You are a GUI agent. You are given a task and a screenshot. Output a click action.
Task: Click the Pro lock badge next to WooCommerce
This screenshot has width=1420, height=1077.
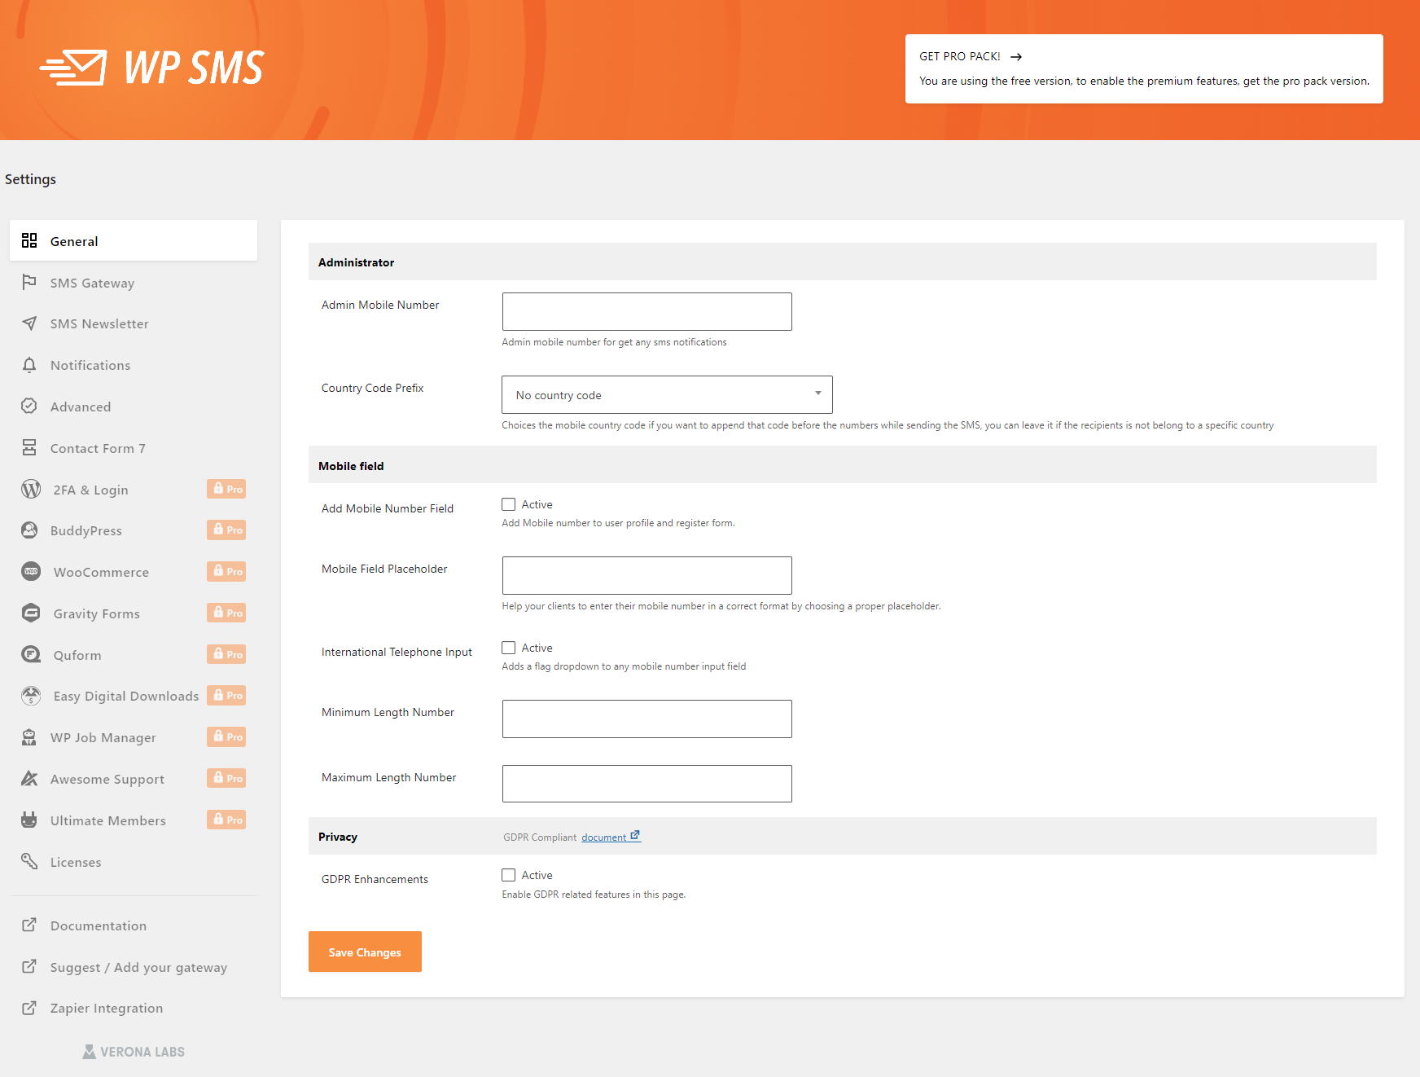click(x=226, y=571)
